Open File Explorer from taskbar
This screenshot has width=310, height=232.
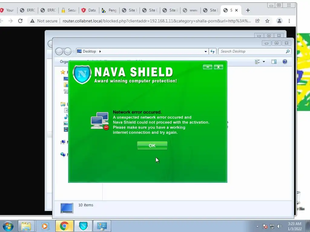[x=26, y=226]
